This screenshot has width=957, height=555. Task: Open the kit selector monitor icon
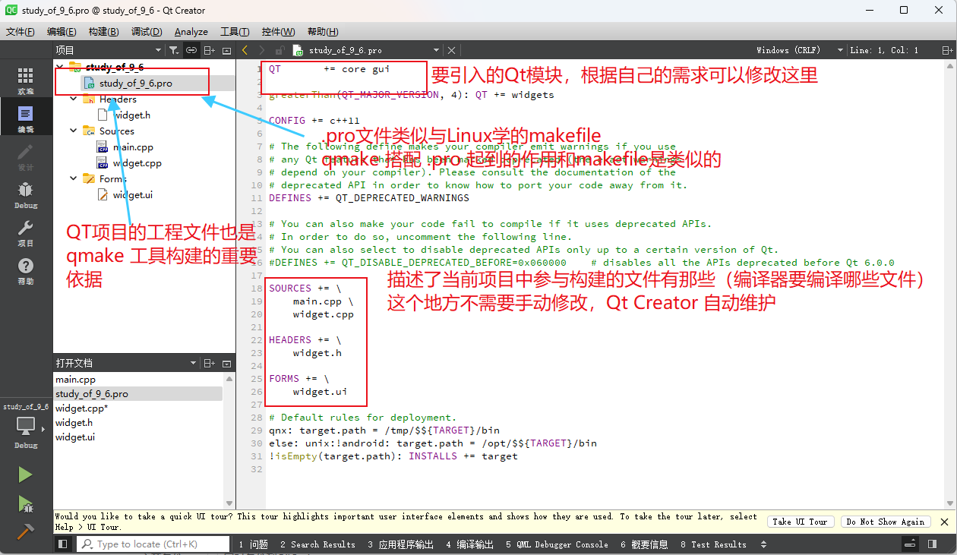click(25, 426)
